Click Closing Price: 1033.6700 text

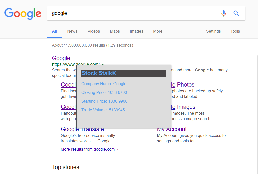coord(104,92)
